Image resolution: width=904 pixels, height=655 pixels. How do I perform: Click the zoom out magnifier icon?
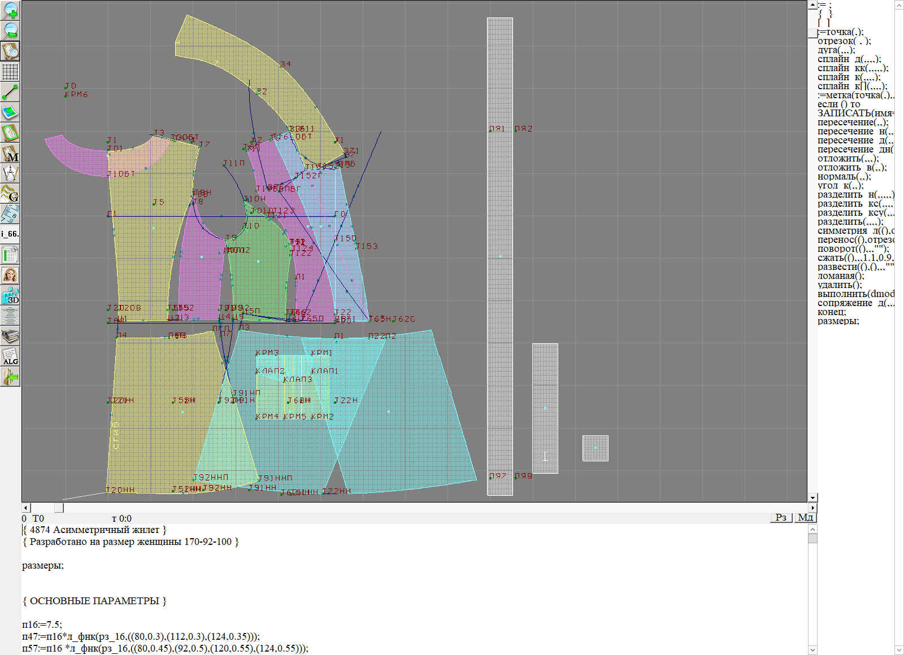pyautogui.click(x=10, y=30)
